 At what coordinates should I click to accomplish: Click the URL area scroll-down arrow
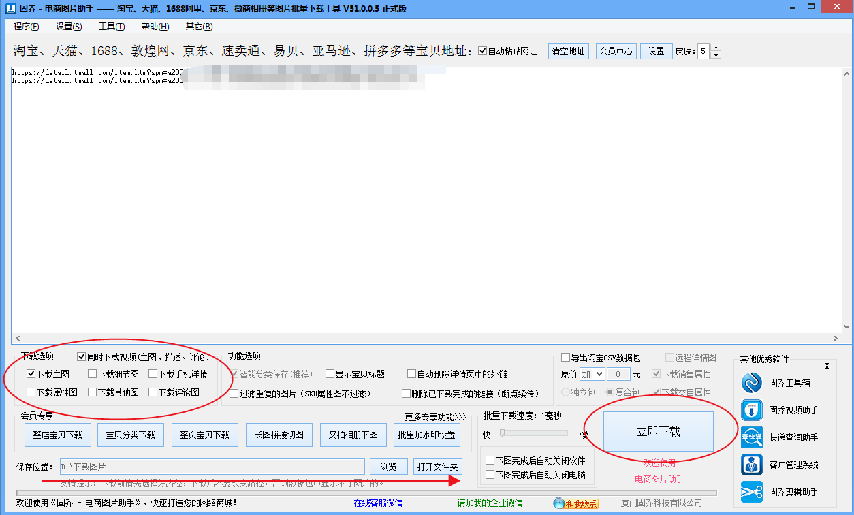click(x=847, y=327)
